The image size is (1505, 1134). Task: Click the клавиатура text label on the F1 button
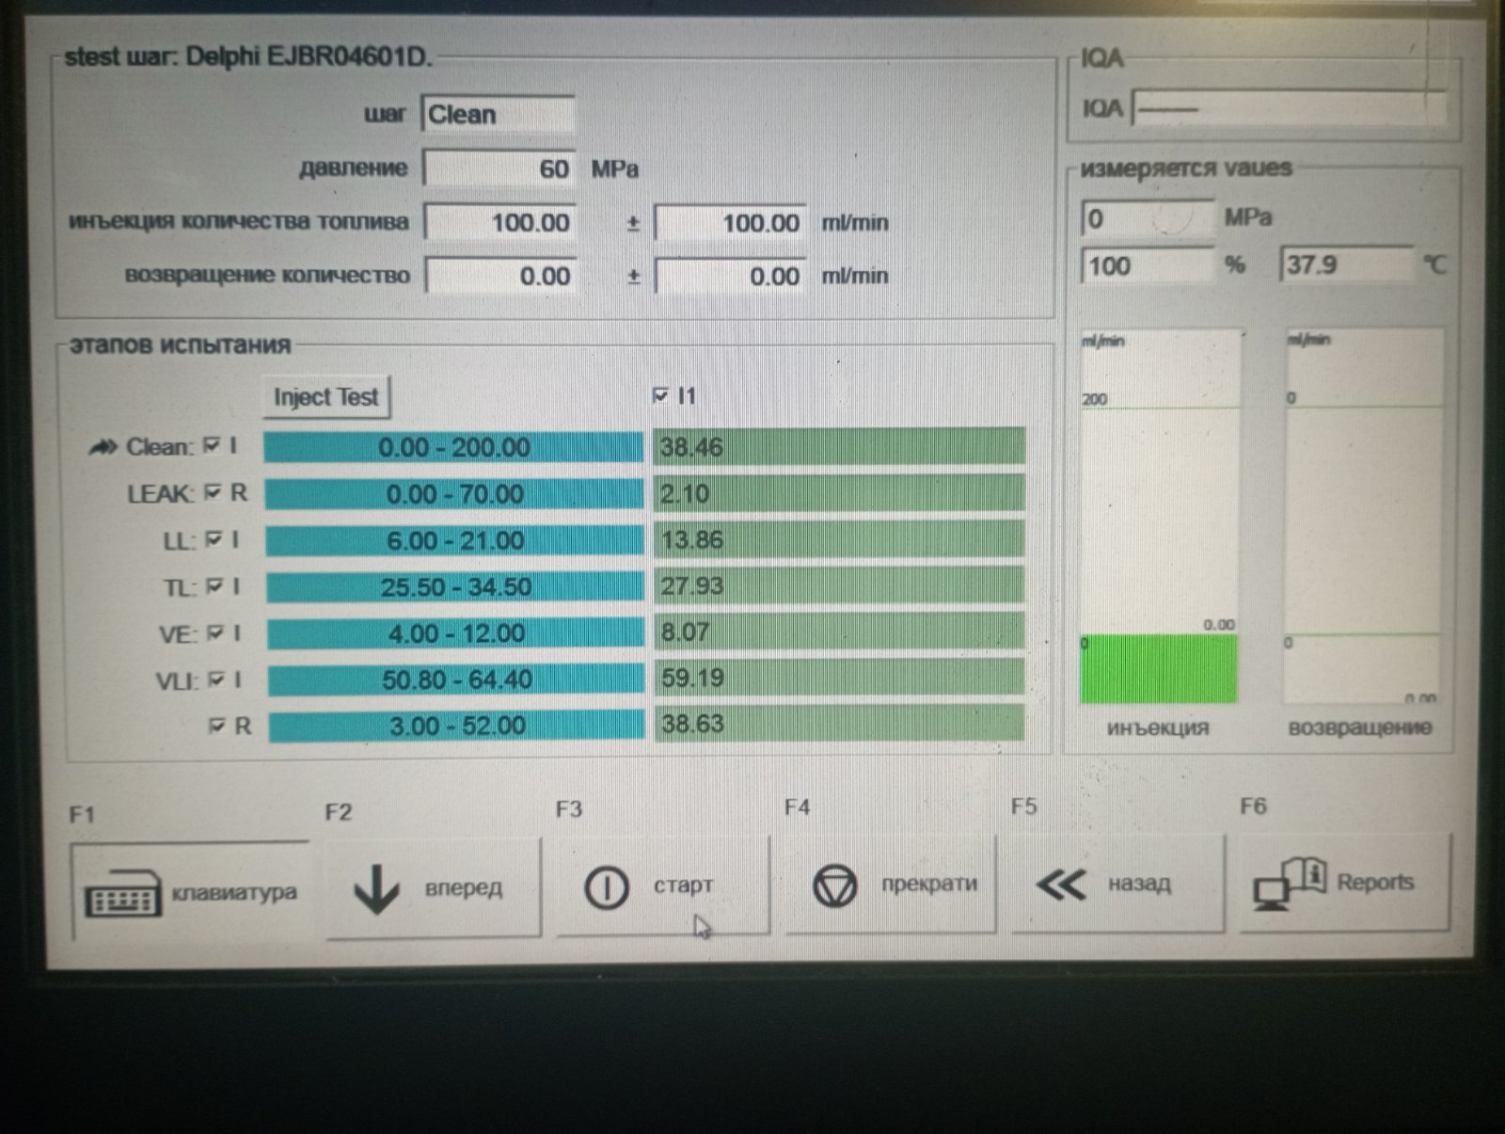[234, 892]
